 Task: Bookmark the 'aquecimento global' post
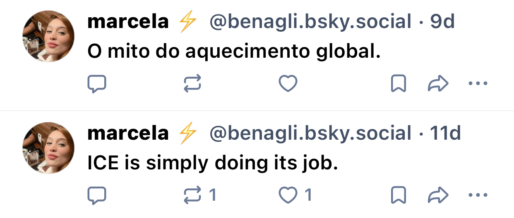pyautogui.click(x=398, y=84)
